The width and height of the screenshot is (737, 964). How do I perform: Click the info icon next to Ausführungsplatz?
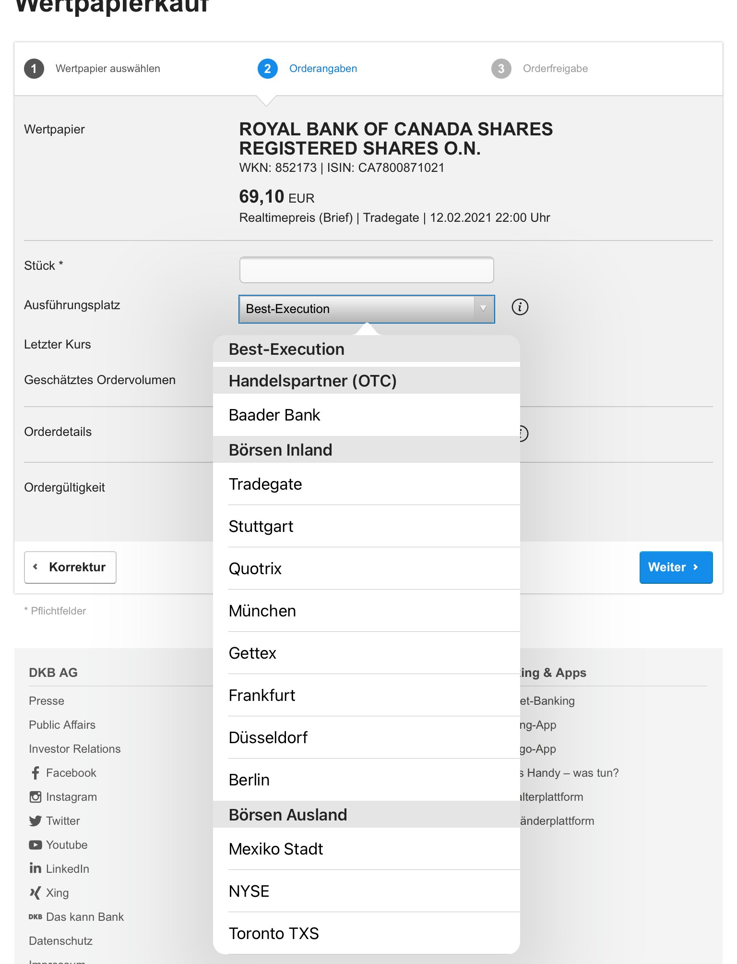pyautogui.click(x=520, y=307)
